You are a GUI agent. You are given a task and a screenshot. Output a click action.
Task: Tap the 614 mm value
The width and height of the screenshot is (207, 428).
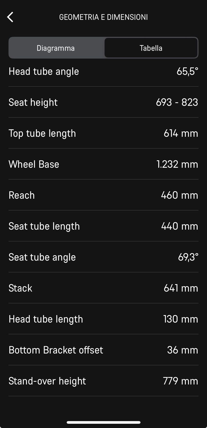(x=181, y=133)
